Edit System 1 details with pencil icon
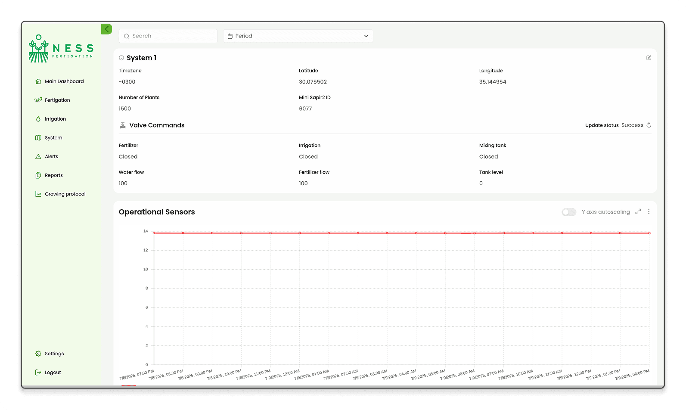Image resolution: width=686 pixels, height=410 pixels. [649, 58]
